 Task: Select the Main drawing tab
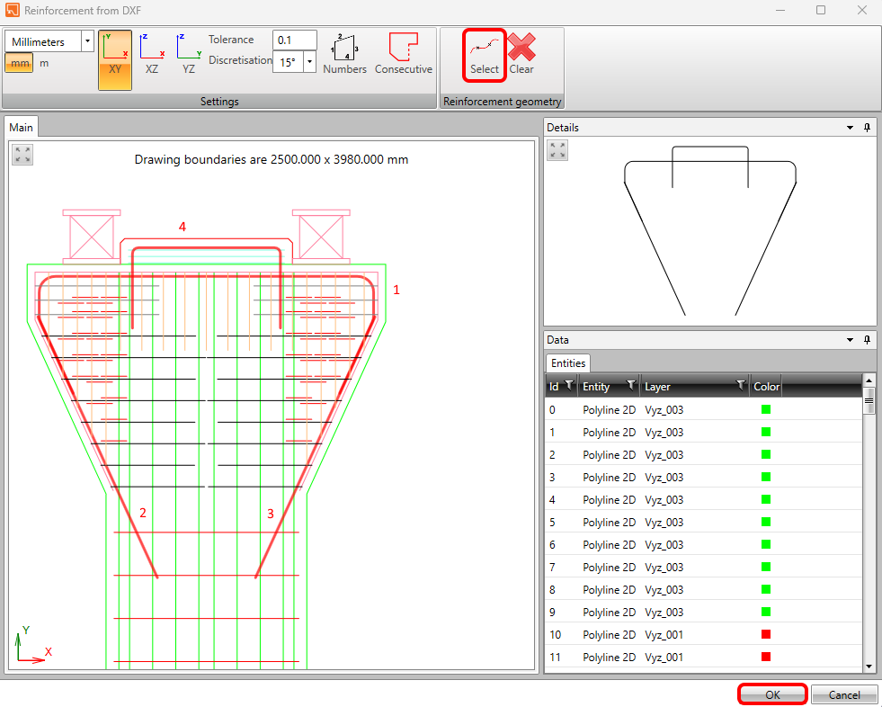21,128
